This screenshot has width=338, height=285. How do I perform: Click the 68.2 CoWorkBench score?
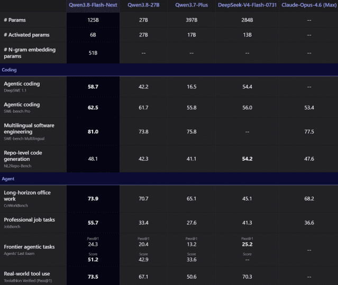[x=309, y=199]
